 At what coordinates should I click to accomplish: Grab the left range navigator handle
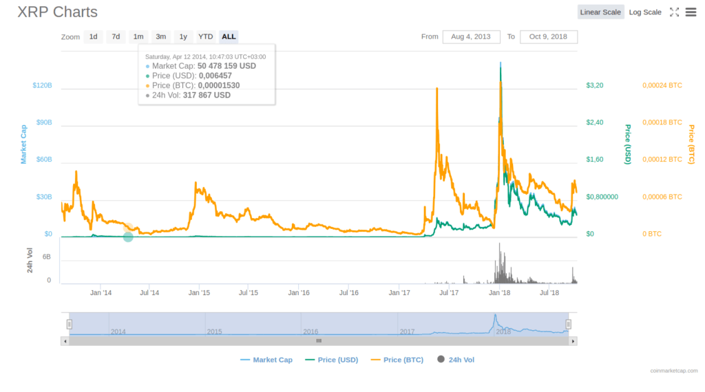[70, 324]
